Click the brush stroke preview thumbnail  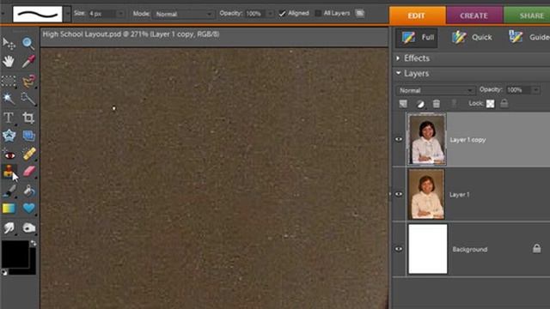click(x=38, y=14)
